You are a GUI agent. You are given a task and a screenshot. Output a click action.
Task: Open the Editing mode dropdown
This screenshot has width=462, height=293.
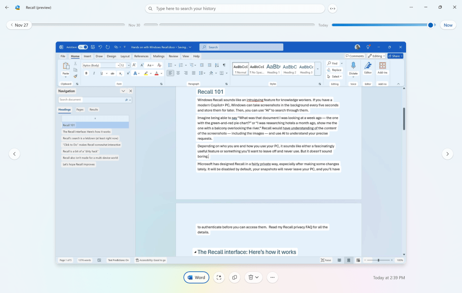tap(376, 56)
